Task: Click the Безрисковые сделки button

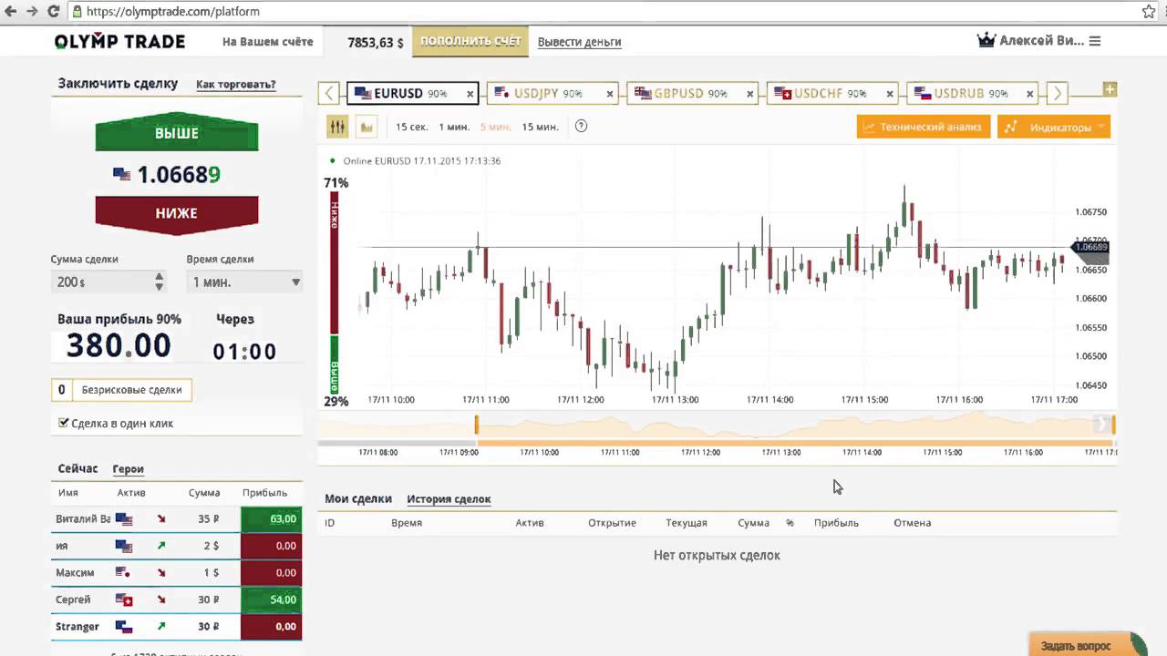Action: pyautogui.click(x=122, y=390)
